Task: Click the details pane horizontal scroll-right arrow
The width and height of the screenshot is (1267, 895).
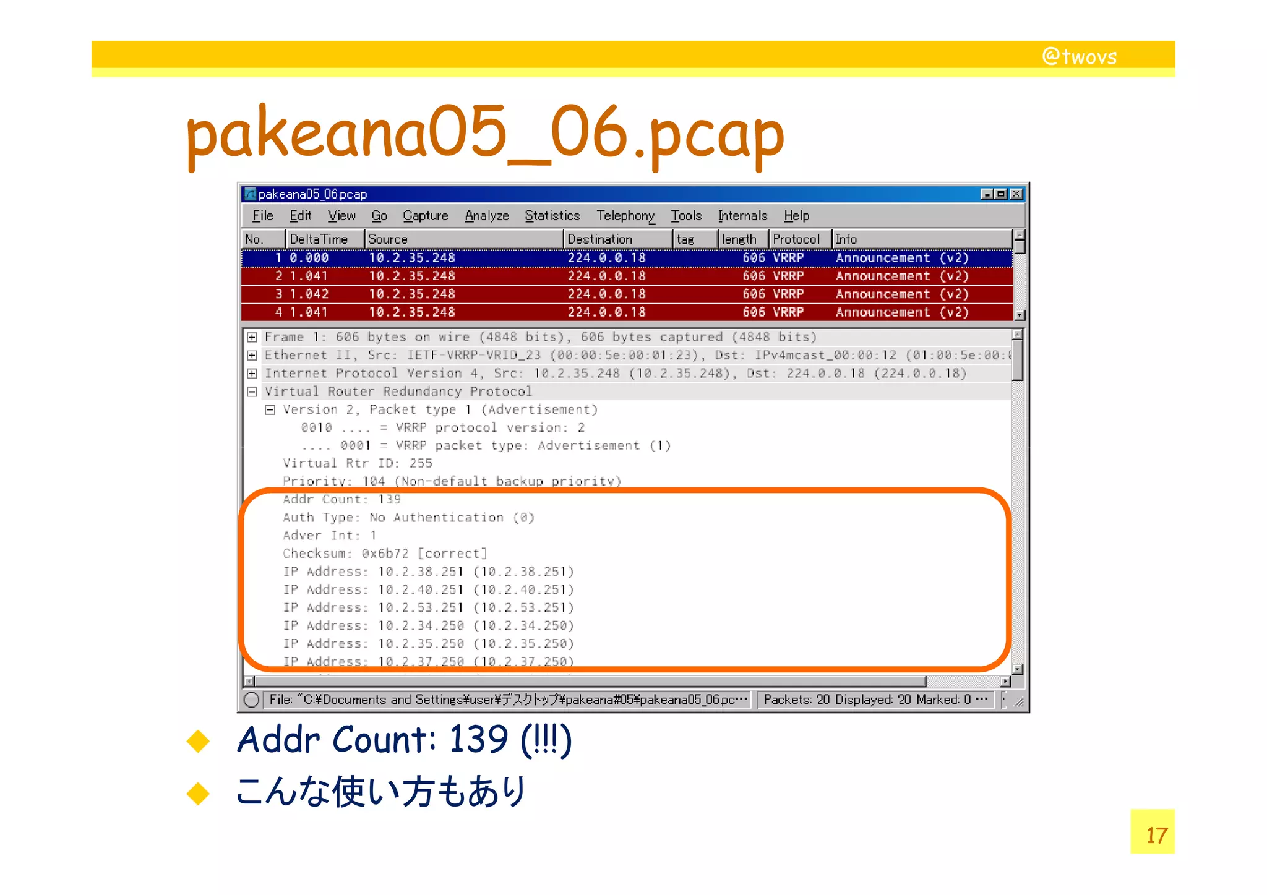Action: (1006, 682)
